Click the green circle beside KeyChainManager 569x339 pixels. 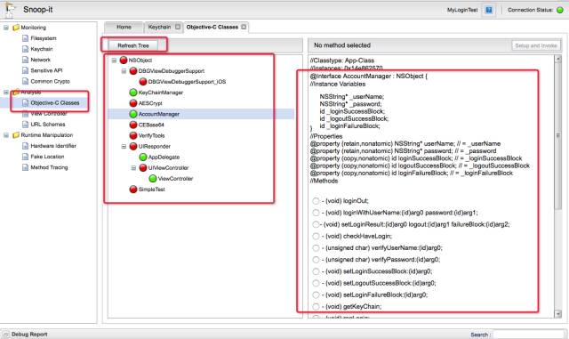click(x=133, y=93)
